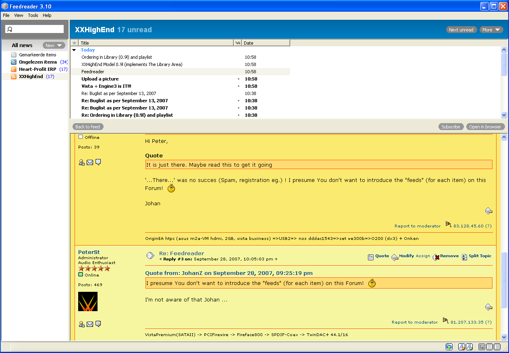509x353 pixels.
Task: Click the message icon beside Re: Feedreader heading
Action: pyautogui.click(x=150, y=255)
